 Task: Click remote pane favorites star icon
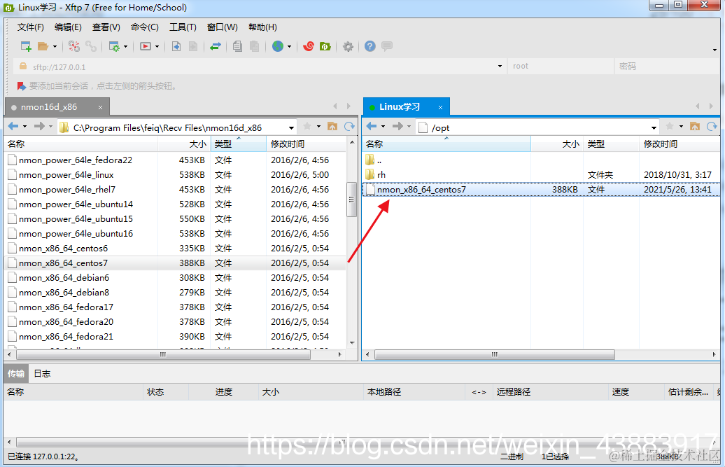(x=670, y=126)
